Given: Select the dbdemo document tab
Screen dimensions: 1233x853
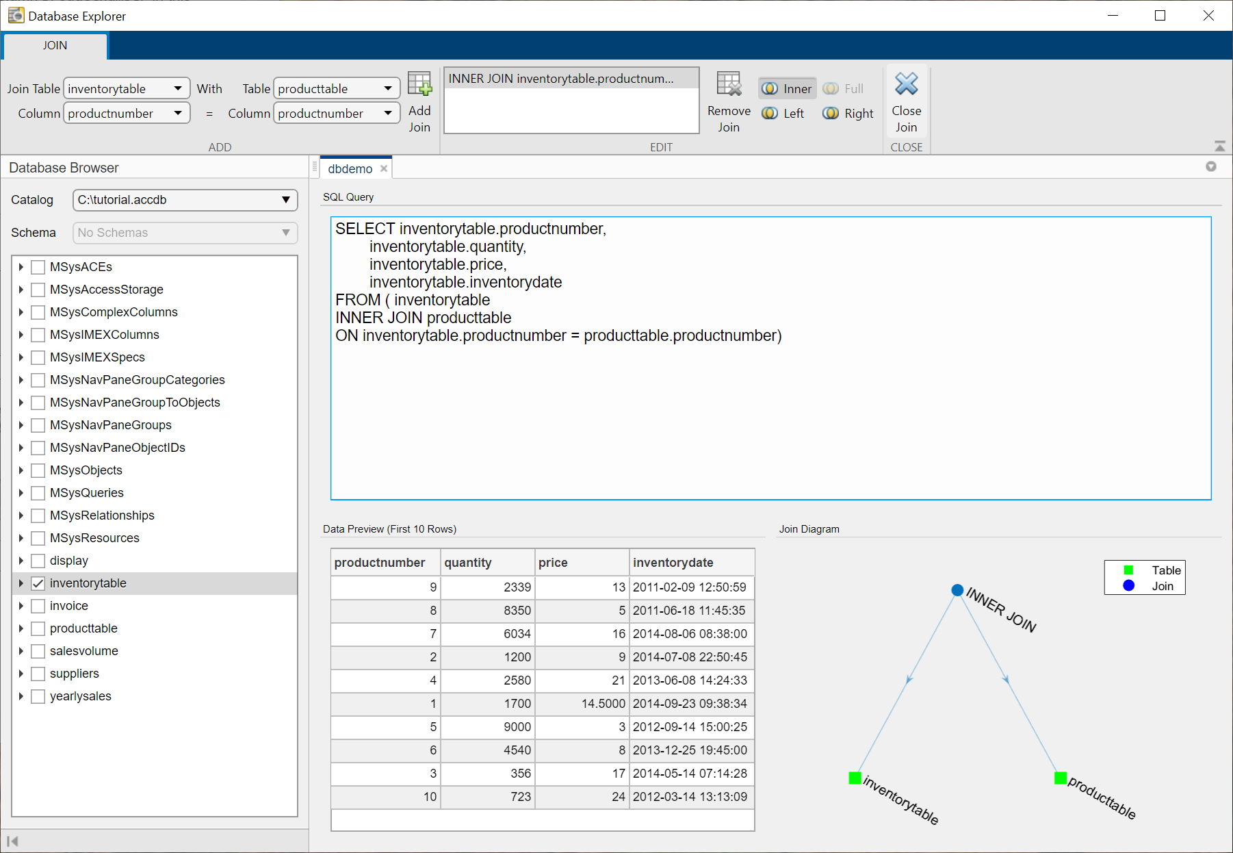Looking at the screenshot, I should pos(350,169).
